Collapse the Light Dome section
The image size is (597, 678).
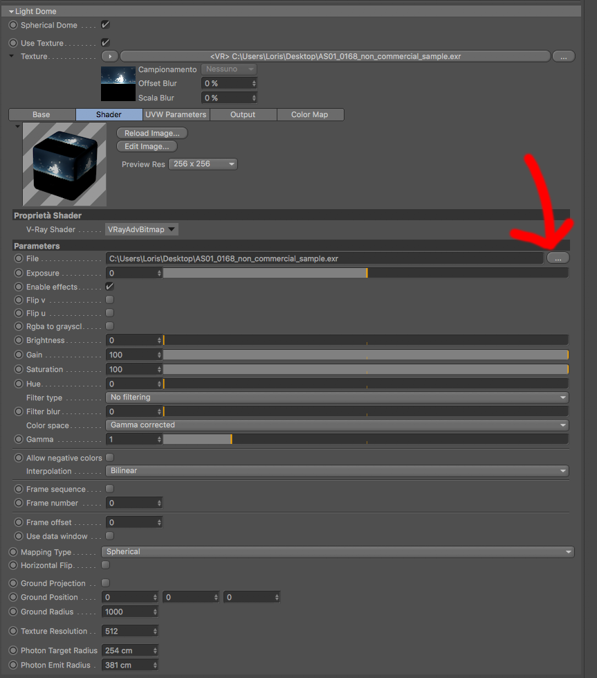click(12, 12)
